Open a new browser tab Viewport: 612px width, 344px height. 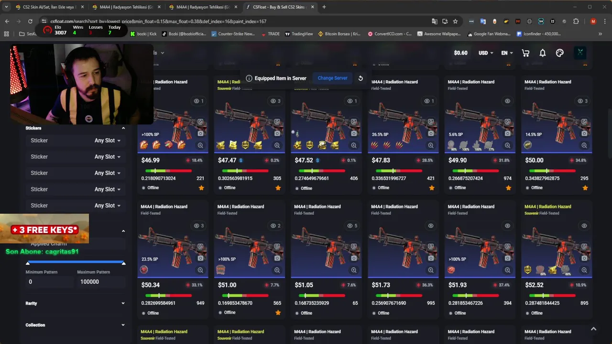tap(324, 7)
